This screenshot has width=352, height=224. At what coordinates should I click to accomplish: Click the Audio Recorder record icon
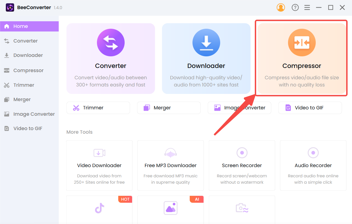coord(313,152)
